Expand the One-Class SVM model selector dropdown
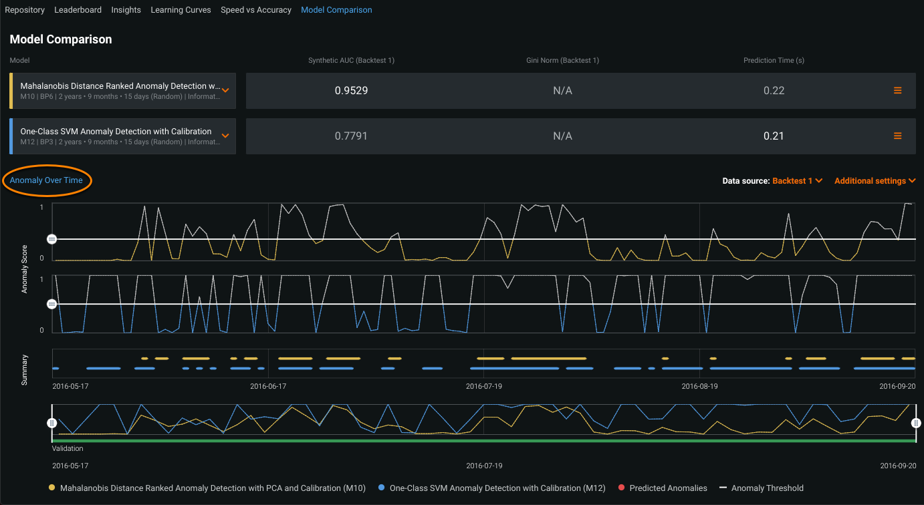This screenshot has width=924, height=505. coord(225,136)
